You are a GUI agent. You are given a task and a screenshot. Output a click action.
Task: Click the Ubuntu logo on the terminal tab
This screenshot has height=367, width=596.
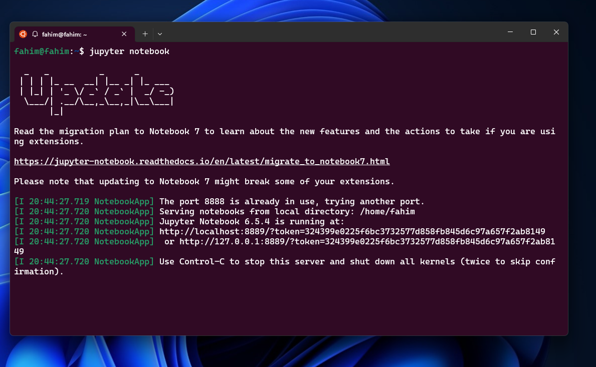22,34
